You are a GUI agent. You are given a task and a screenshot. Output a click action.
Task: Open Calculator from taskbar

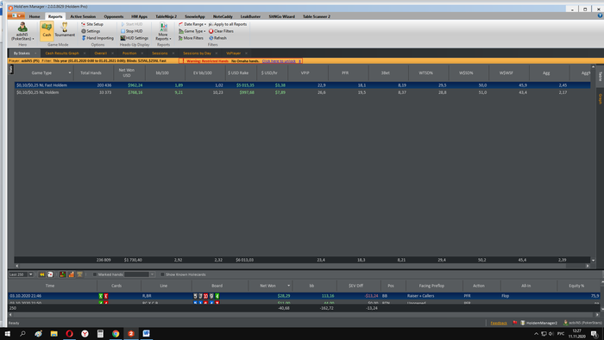pos(100,333)
